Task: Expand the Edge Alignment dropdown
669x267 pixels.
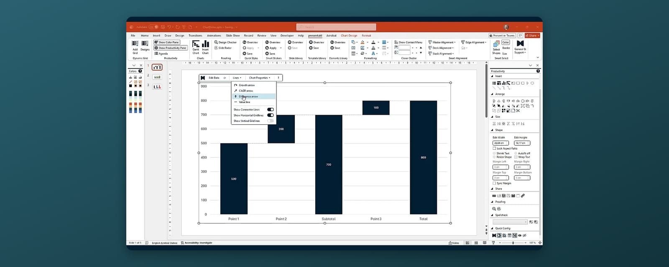Action: coord(474,42)
